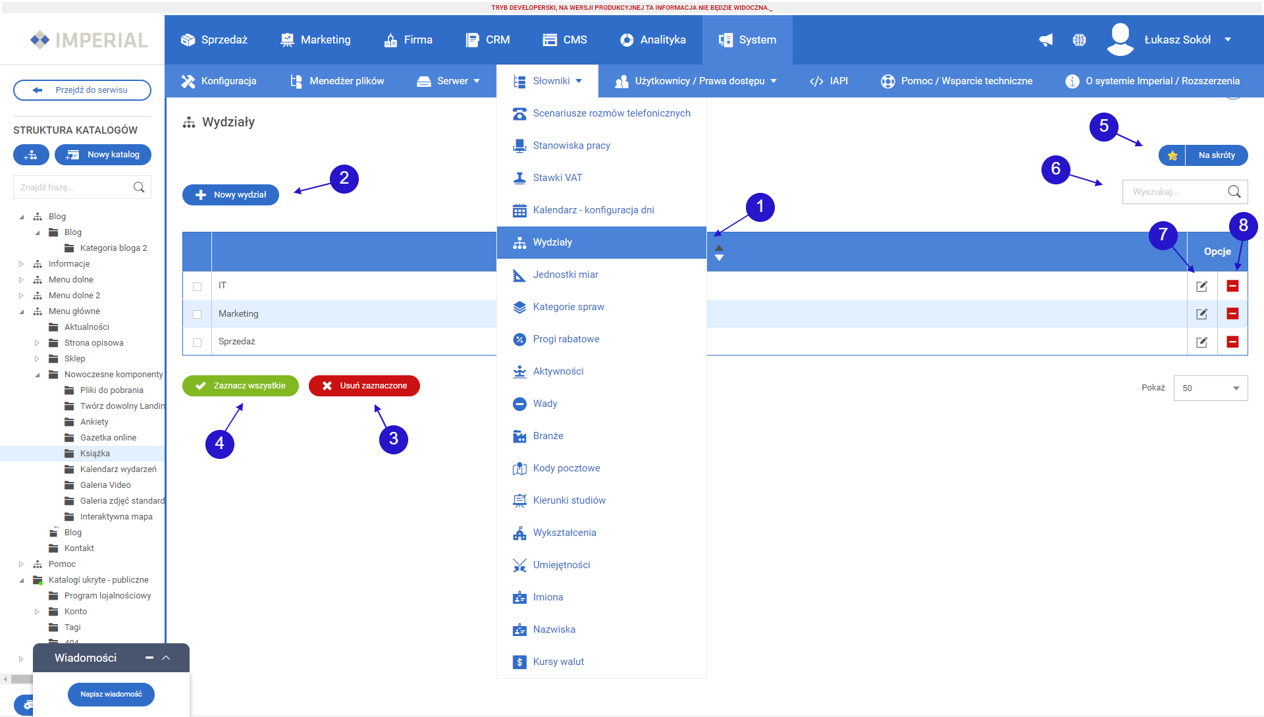Click red delete icon for Marketing row
The image size is (1264, 717).
[1232, 314]
